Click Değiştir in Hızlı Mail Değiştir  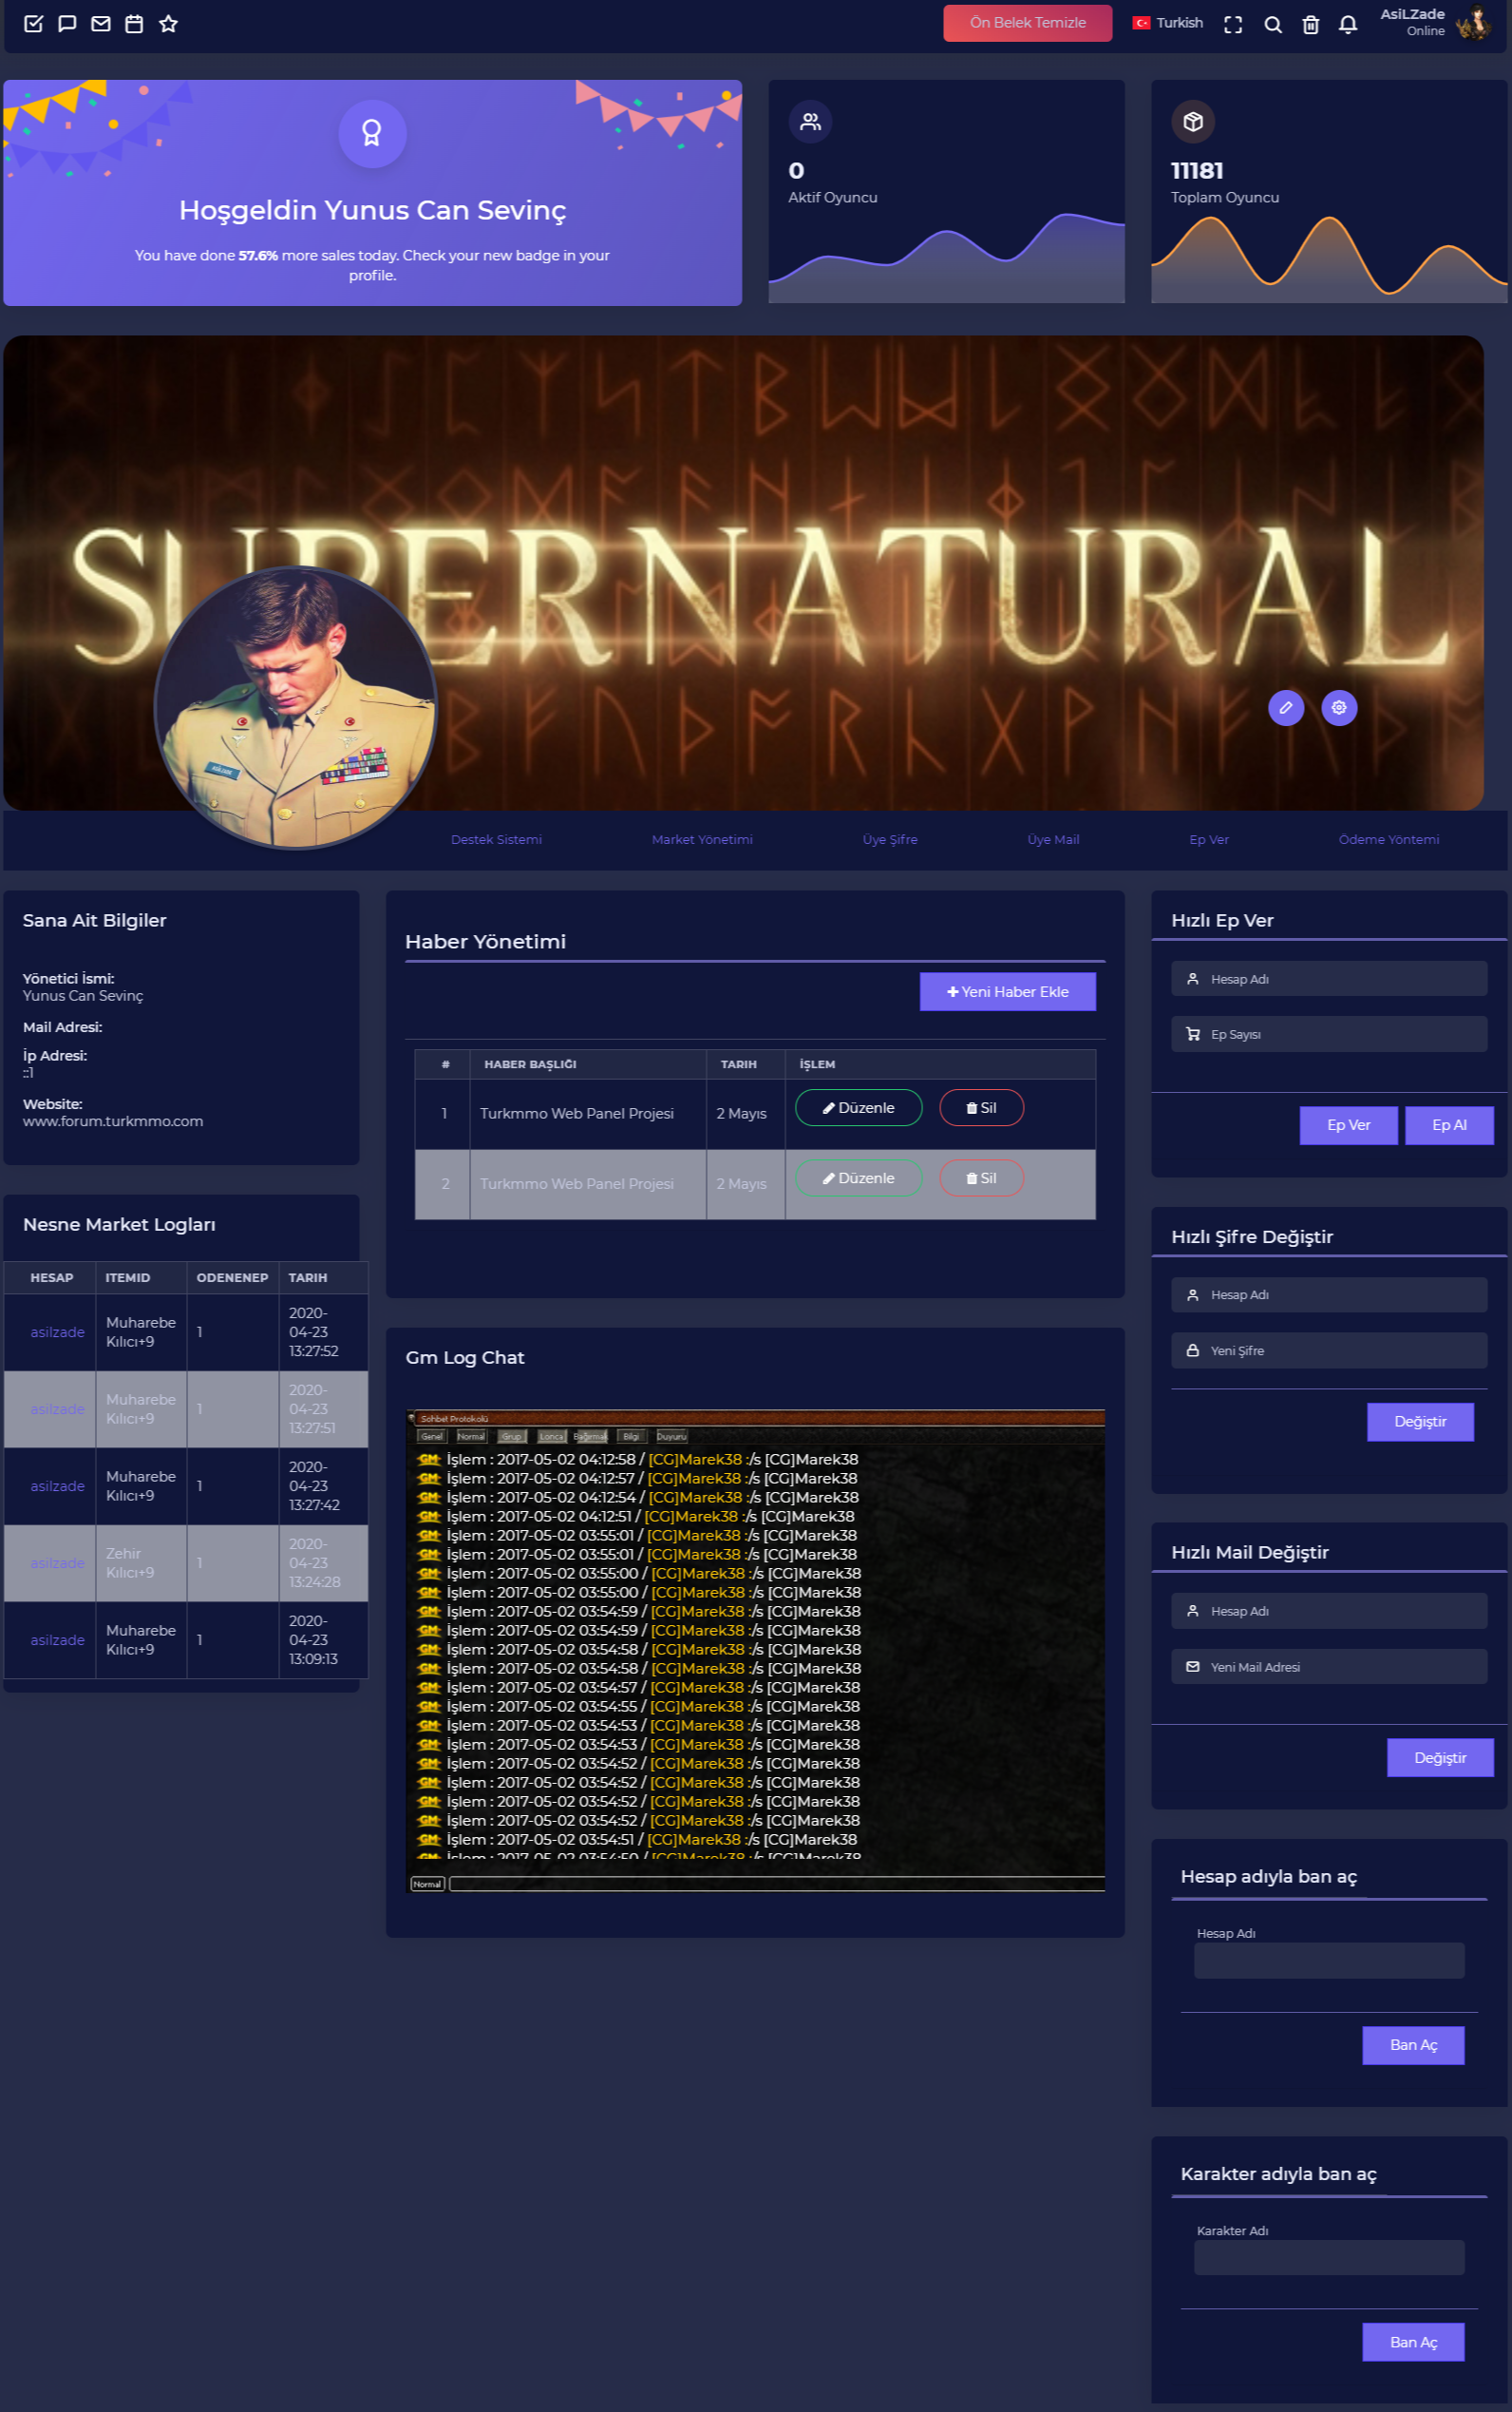(1440, 1756)
